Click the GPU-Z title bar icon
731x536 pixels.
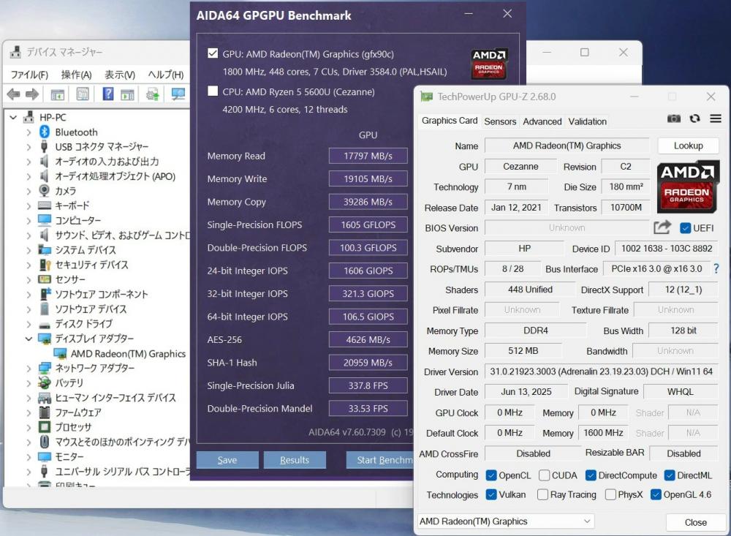tap(426, 97)
